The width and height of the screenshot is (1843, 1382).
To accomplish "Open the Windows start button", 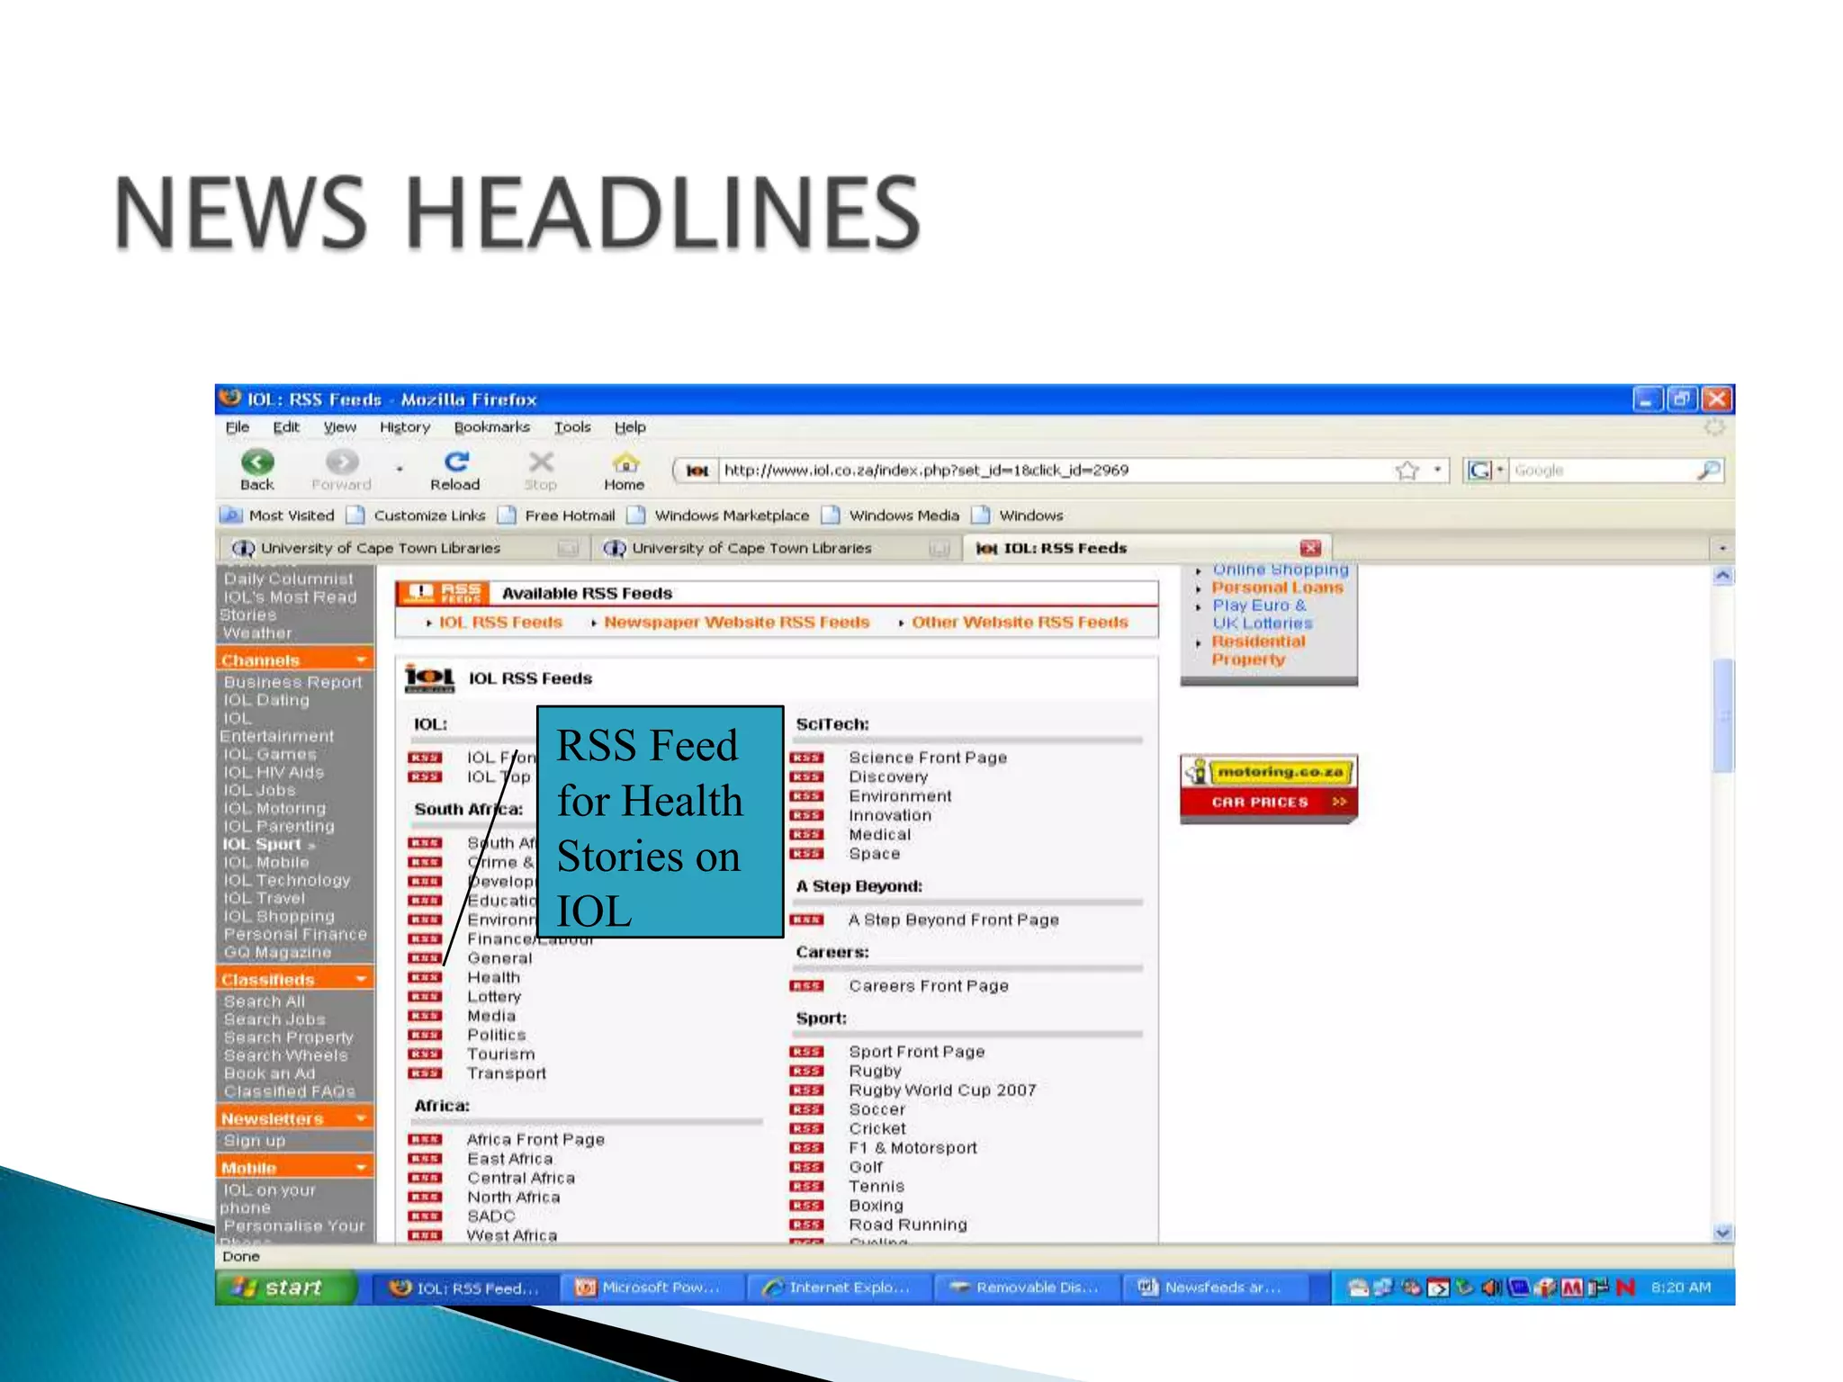I will point(285,1288).
